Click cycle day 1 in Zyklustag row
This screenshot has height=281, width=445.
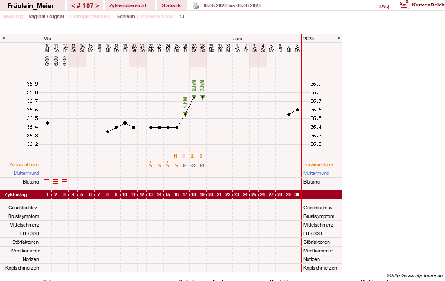point(47,194)
